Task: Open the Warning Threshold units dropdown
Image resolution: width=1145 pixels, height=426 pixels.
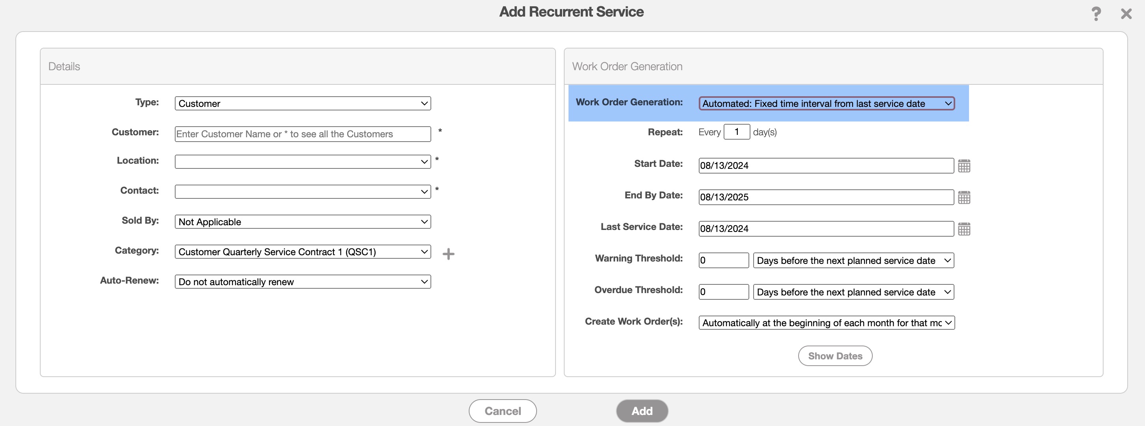Action: [x=853, y=260]
